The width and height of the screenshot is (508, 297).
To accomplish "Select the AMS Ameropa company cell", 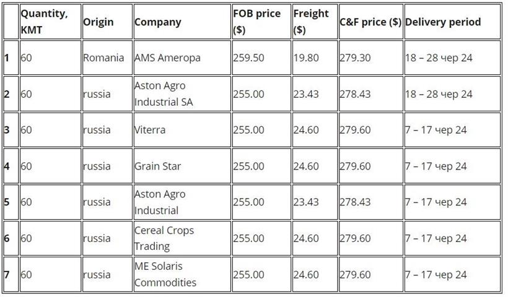I will tap(167, 58).
